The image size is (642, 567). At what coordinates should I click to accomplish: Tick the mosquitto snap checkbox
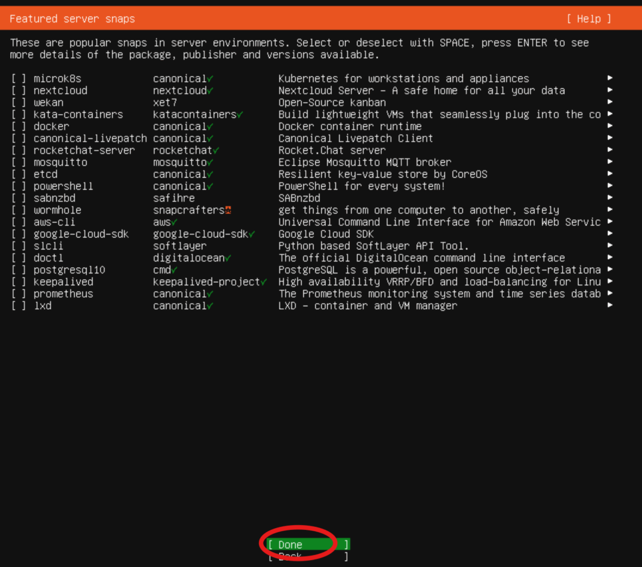[x=18, y=162]
